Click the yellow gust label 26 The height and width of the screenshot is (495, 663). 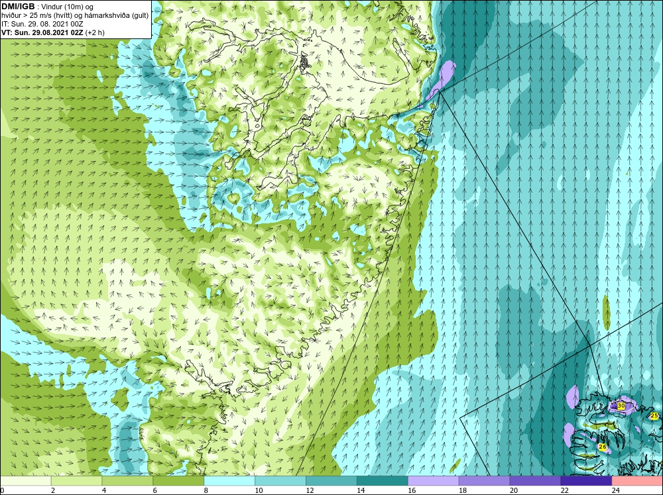click(603, 447)
